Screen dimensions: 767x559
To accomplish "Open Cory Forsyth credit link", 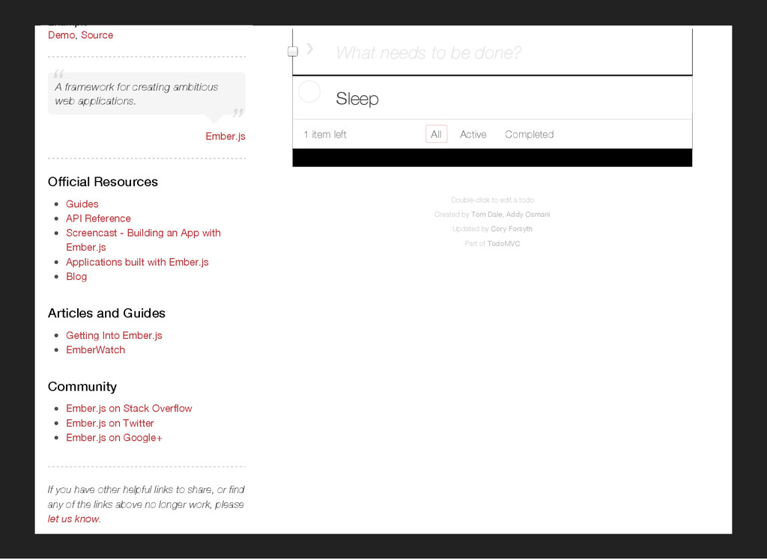I will click(511, 229).
